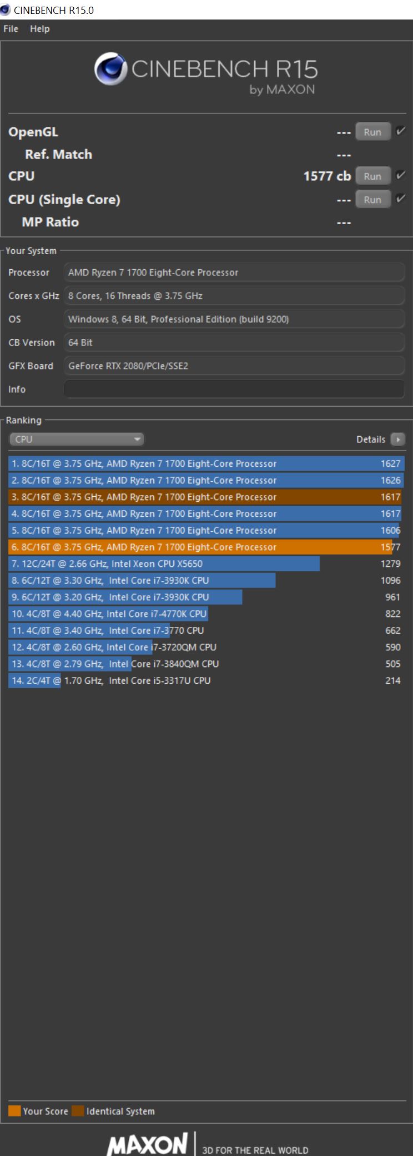Toggle the CPU test checkbox
The image size is (413, 1156).
pyautogui.click(x=400, y=175)
